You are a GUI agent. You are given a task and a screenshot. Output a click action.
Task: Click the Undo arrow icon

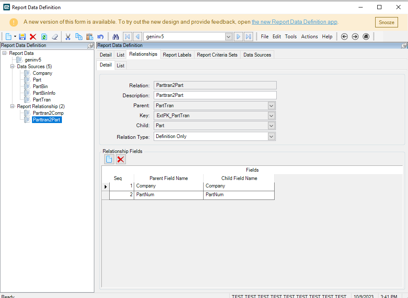pos(100,37)
